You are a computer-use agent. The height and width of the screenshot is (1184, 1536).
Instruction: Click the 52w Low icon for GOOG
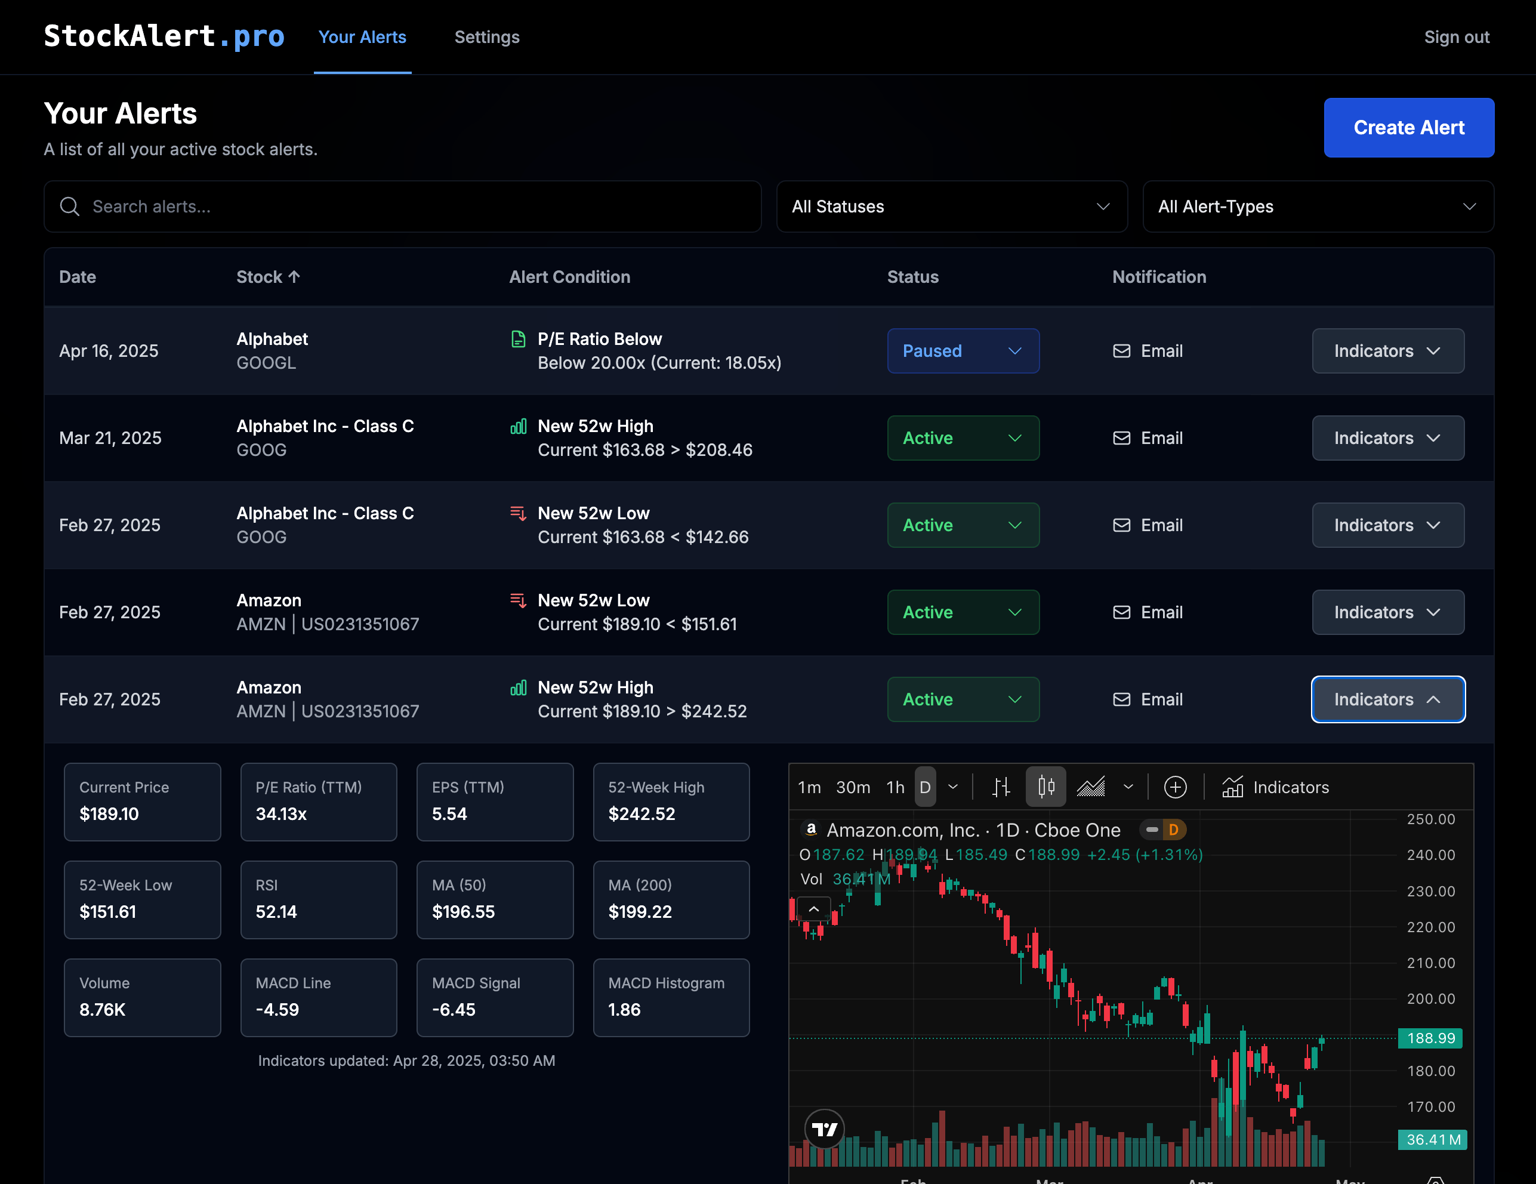(519, 514)
